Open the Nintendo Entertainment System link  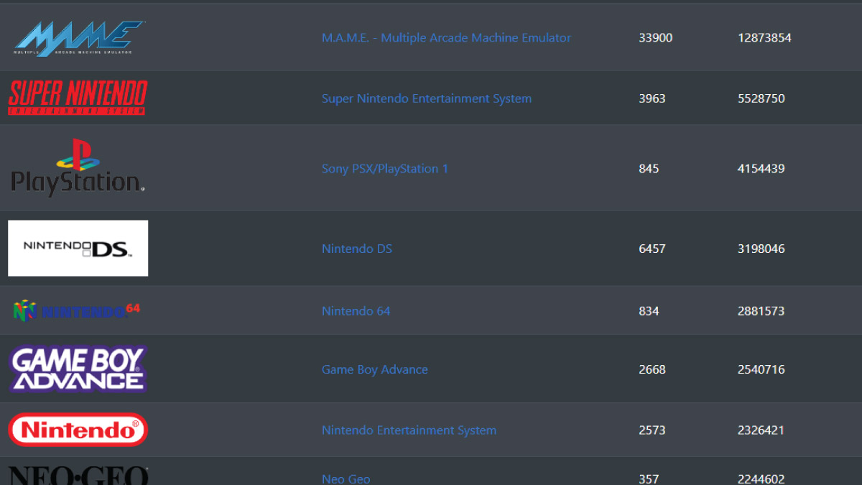409,430
